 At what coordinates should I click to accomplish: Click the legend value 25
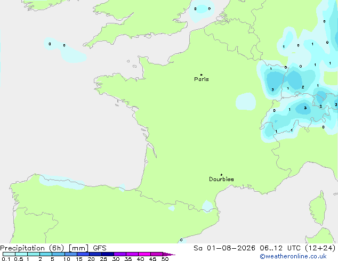point(103,259)
